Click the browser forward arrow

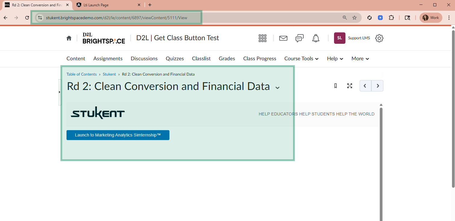16,18
